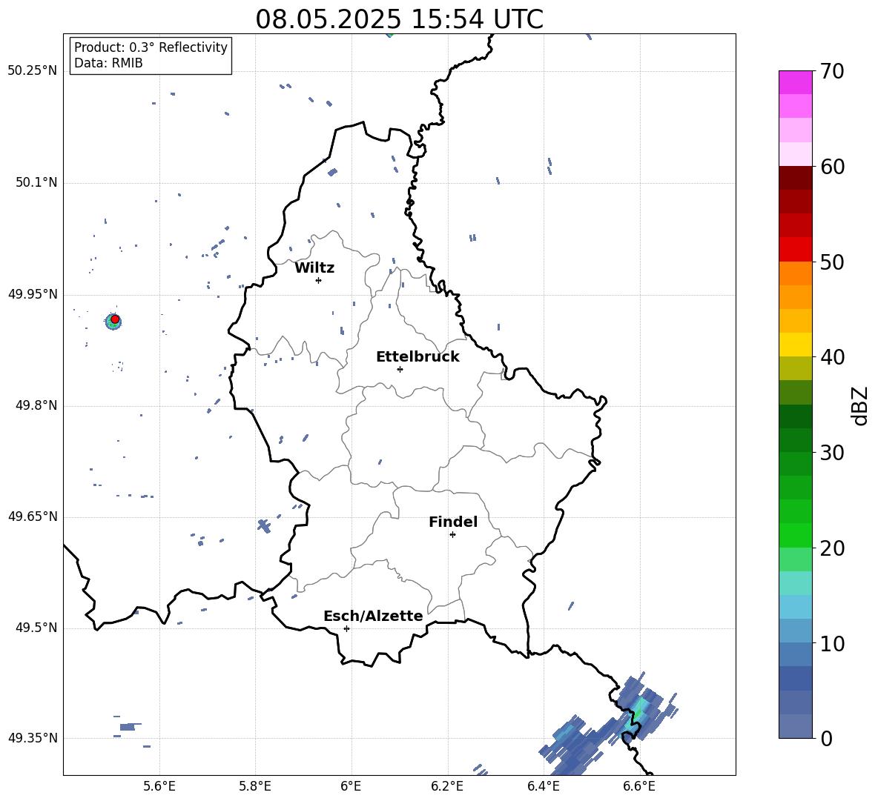Click the colorbar tick label 30

pyautogui.click(x=832, y=453)
